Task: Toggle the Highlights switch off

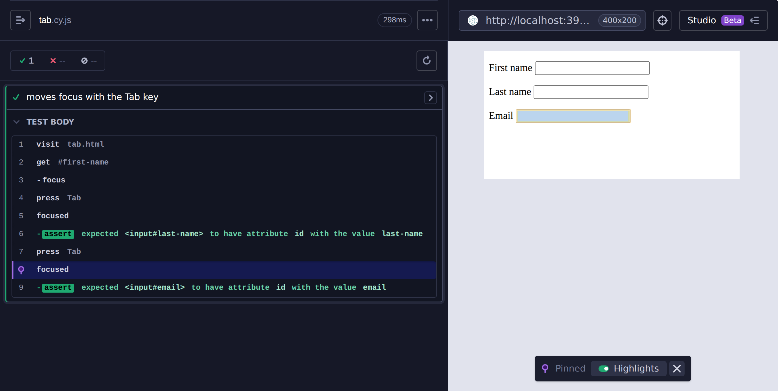Action: click(x=603, y=369)
